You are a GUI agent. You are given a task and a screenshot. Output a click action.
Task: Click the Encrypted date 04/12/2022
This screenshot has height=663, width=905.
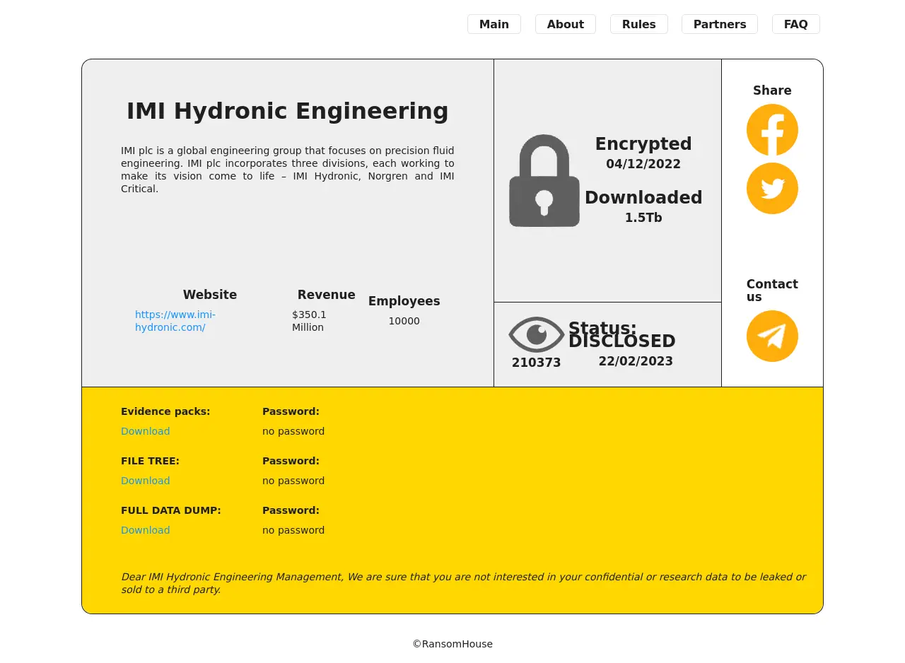643,164
